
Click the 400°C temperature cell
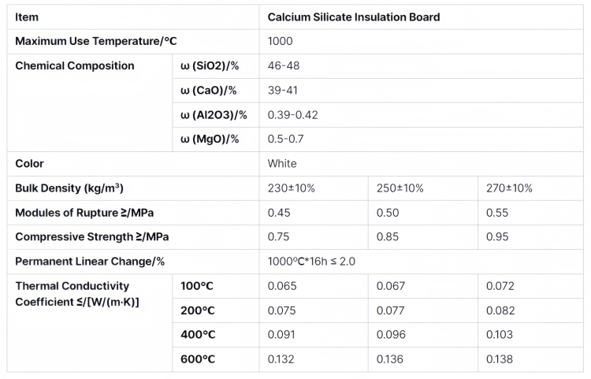216,335
